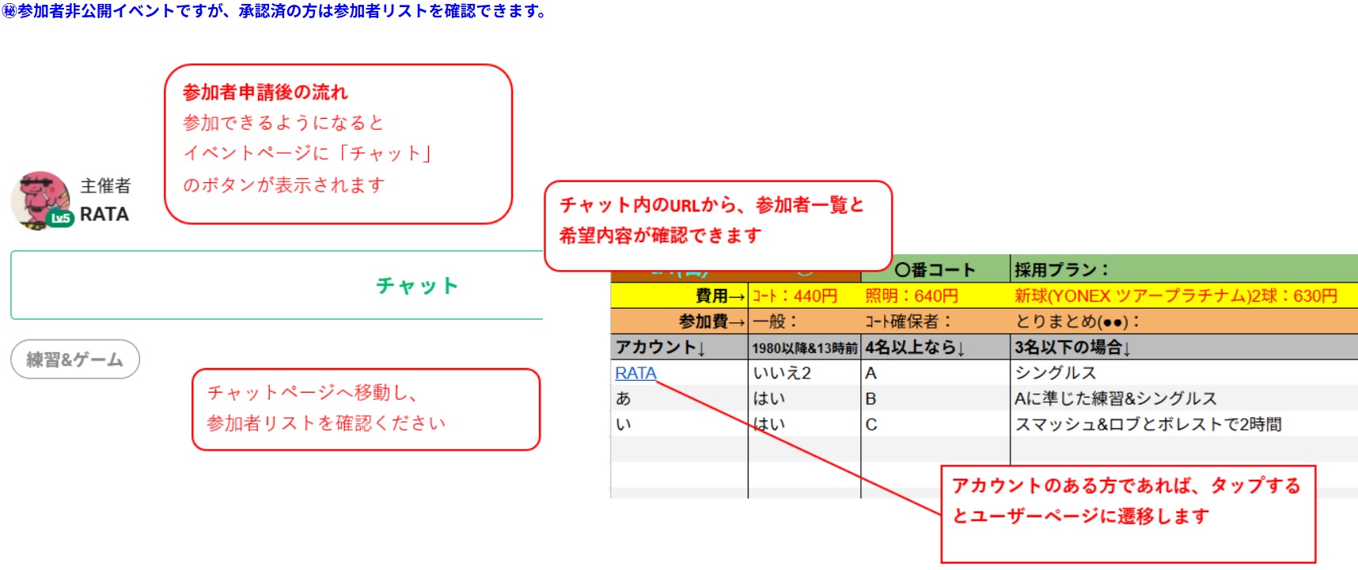Click the organizer RATA avatar image
The width and height of the screenshot is (1358, 570).
pos(40,198)
